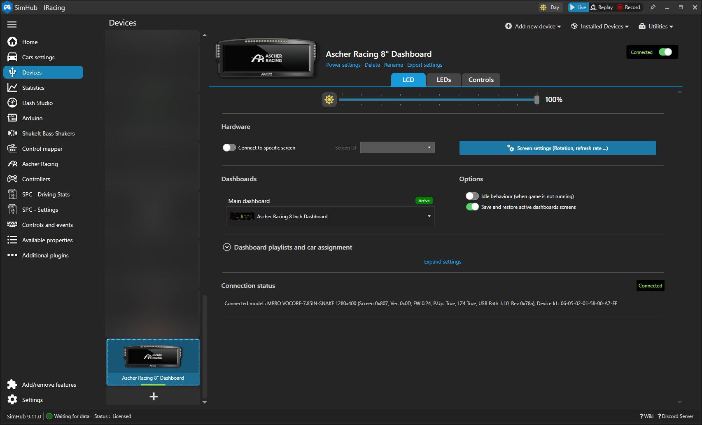The width and height of the screenshot is (702, 425).
Task: Enable Idle behaviour toggle
Action: click(x=472, y=196)
